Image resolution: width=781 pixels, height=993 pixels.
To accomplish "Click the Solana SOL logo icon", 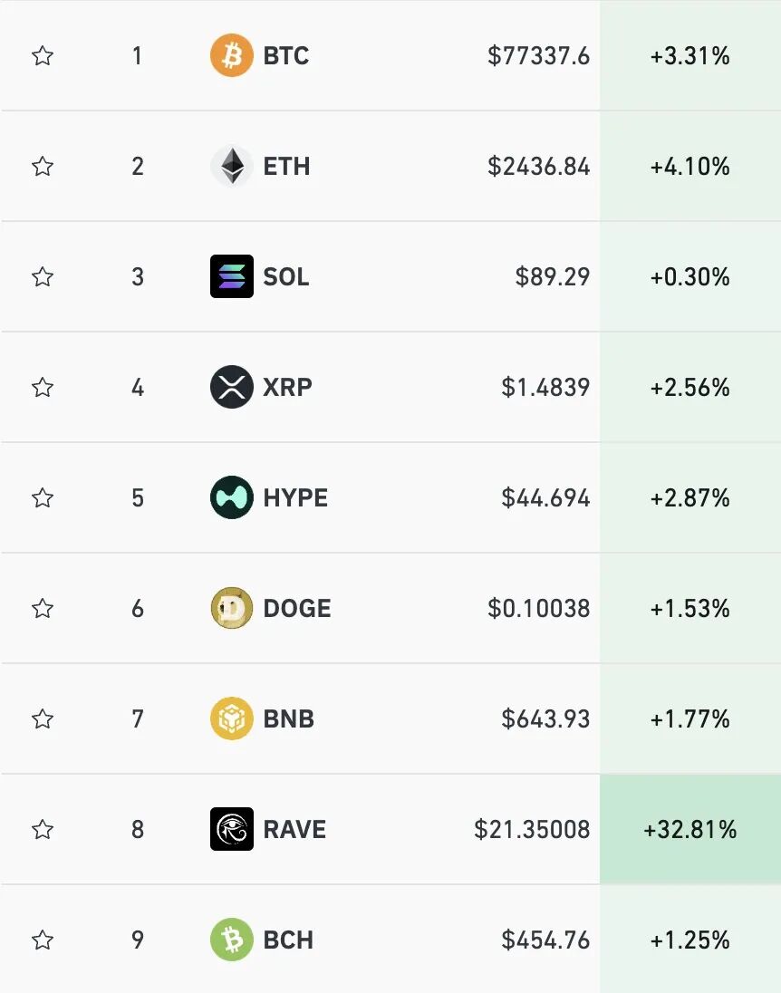I will pyautogui.click(x=231, y=276).
